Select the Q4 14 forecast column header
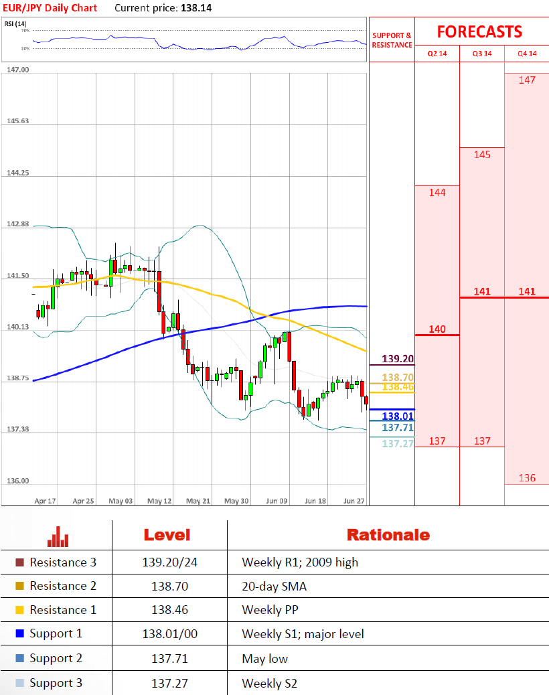The image size is (549, 695). tap(527, 54)
